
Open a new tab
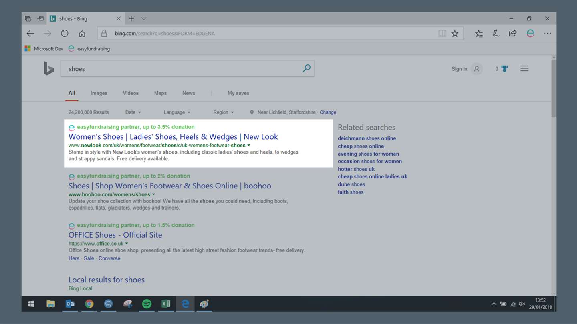click(x=131, y=18)
